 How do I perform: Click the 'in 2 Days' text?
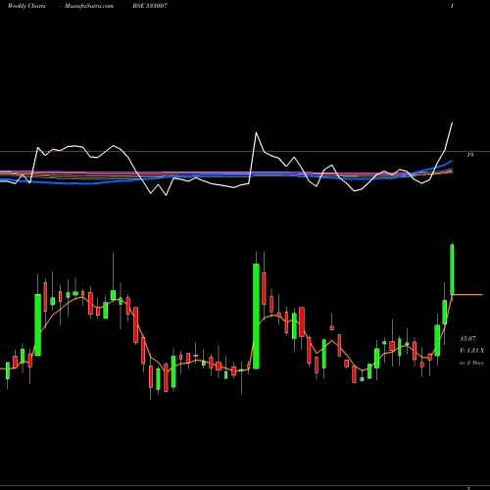tap(471, 363)
